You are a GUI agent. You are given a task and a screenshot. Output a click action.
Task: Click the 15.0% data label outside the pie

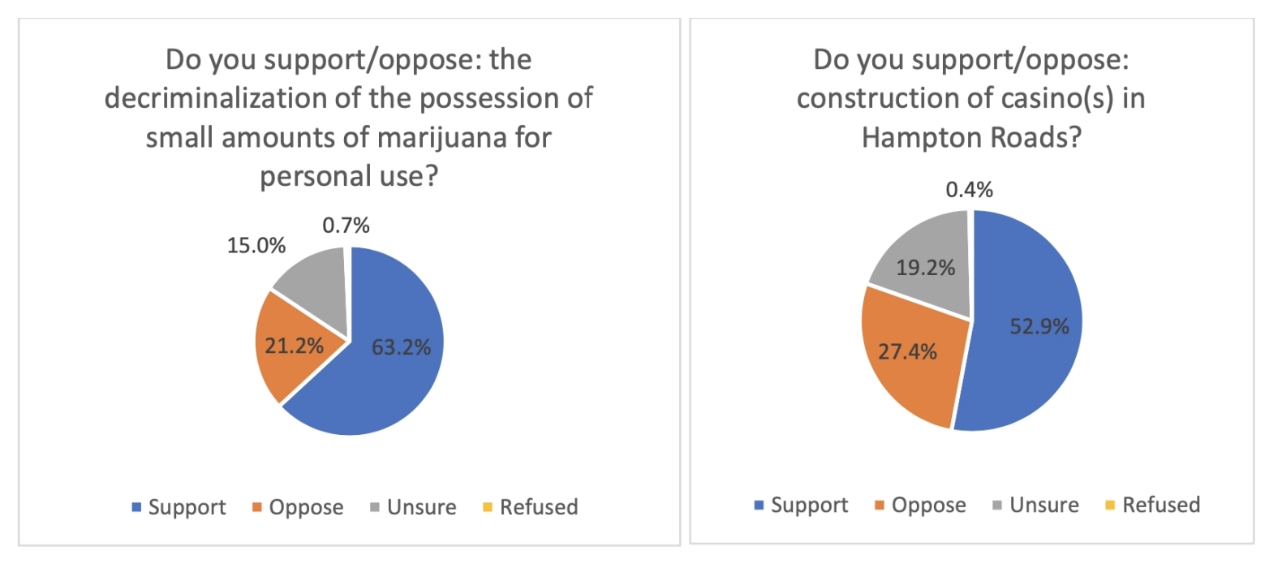tap(256, 245)
